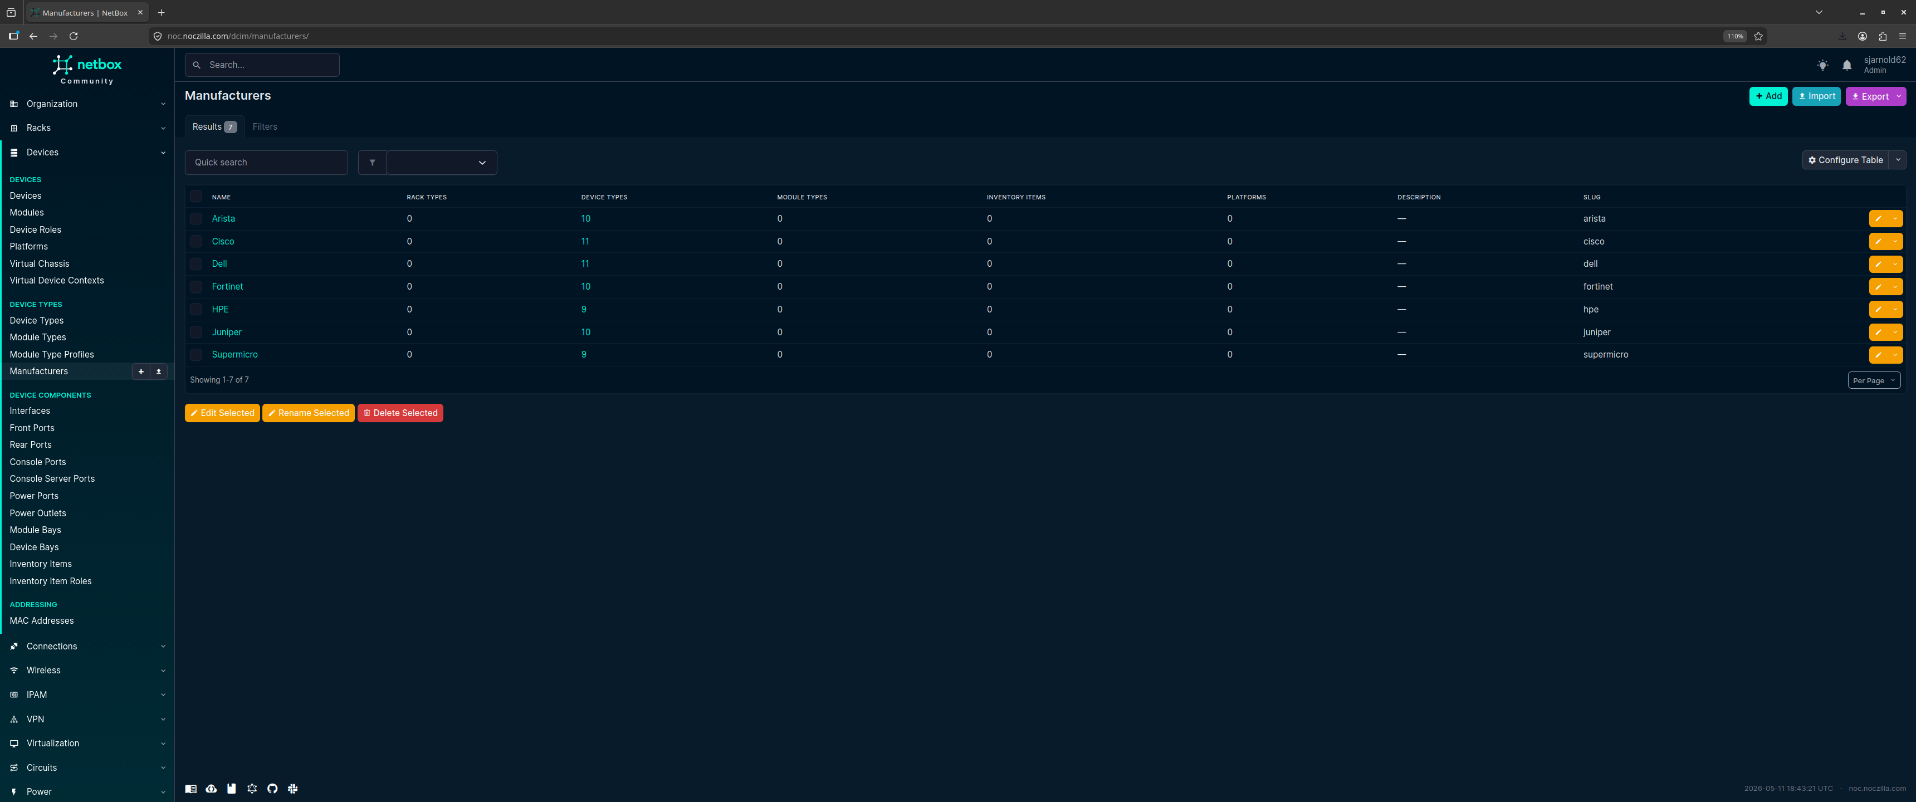Open the browser hamburger menu
The height and width of the screenshot is (802, 1916).
[1903, 36]
